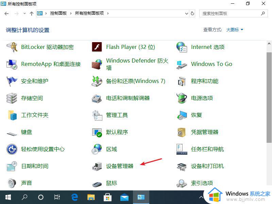The image size is (272, 204).
Task: Open the 程序和功能 link text
Action: click(x=205, y=81)
